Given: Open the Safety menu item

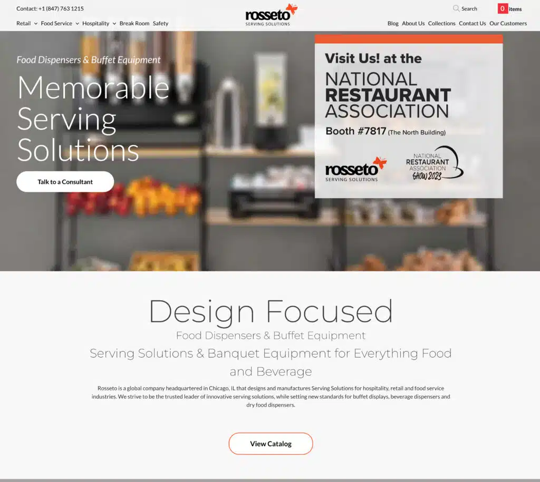Looking at the screenshot, I should click(160, 23).
